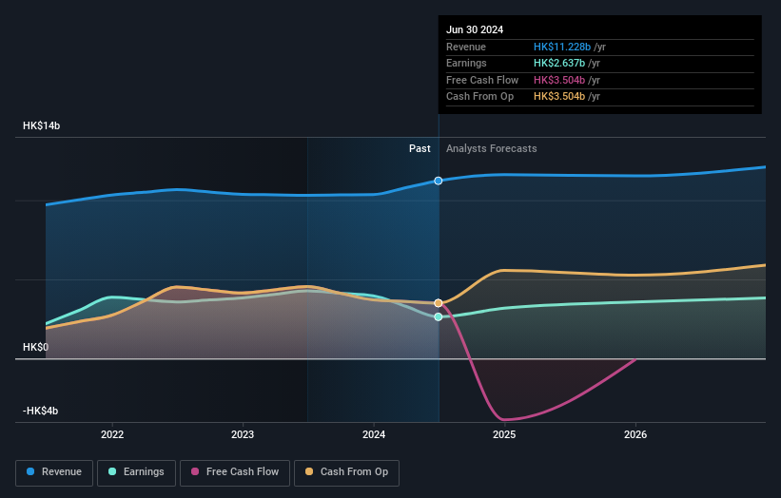Click the -HK$4b y-axis label
The height and width of the screenshot is (498, 781).
(x=40, y=411)
